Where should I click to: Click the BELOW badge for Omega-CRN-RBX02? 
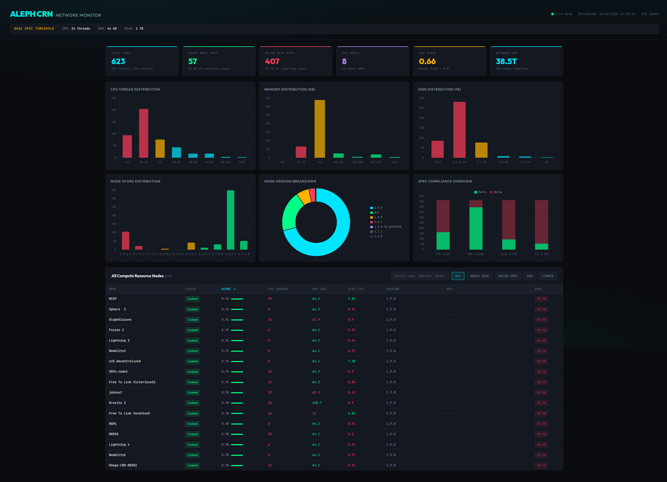541,466
